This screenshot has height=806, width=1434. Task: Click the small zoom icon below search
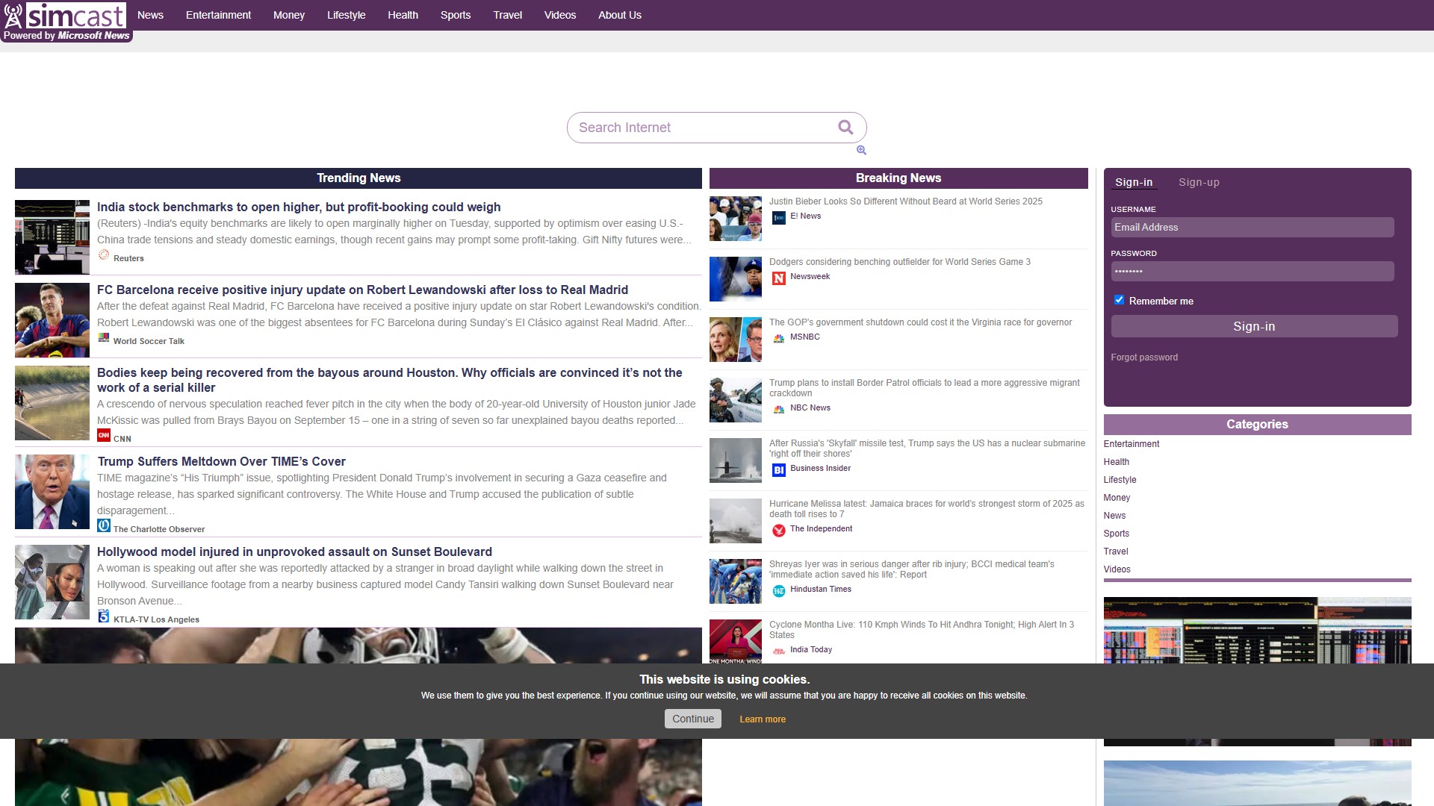pyautogui.click(x=861, y=150)
